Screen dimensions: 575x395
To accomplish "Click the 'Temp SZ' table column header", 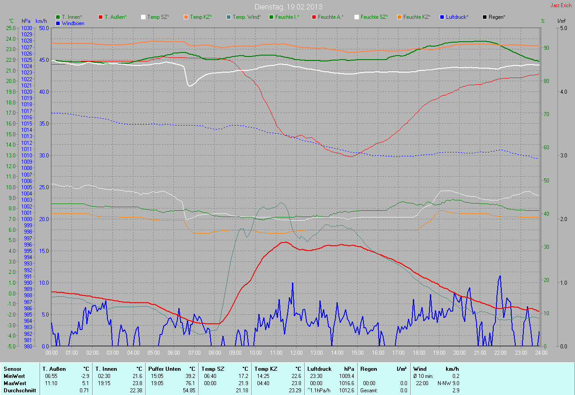I will pyautogui.click(x=212, y=369).
